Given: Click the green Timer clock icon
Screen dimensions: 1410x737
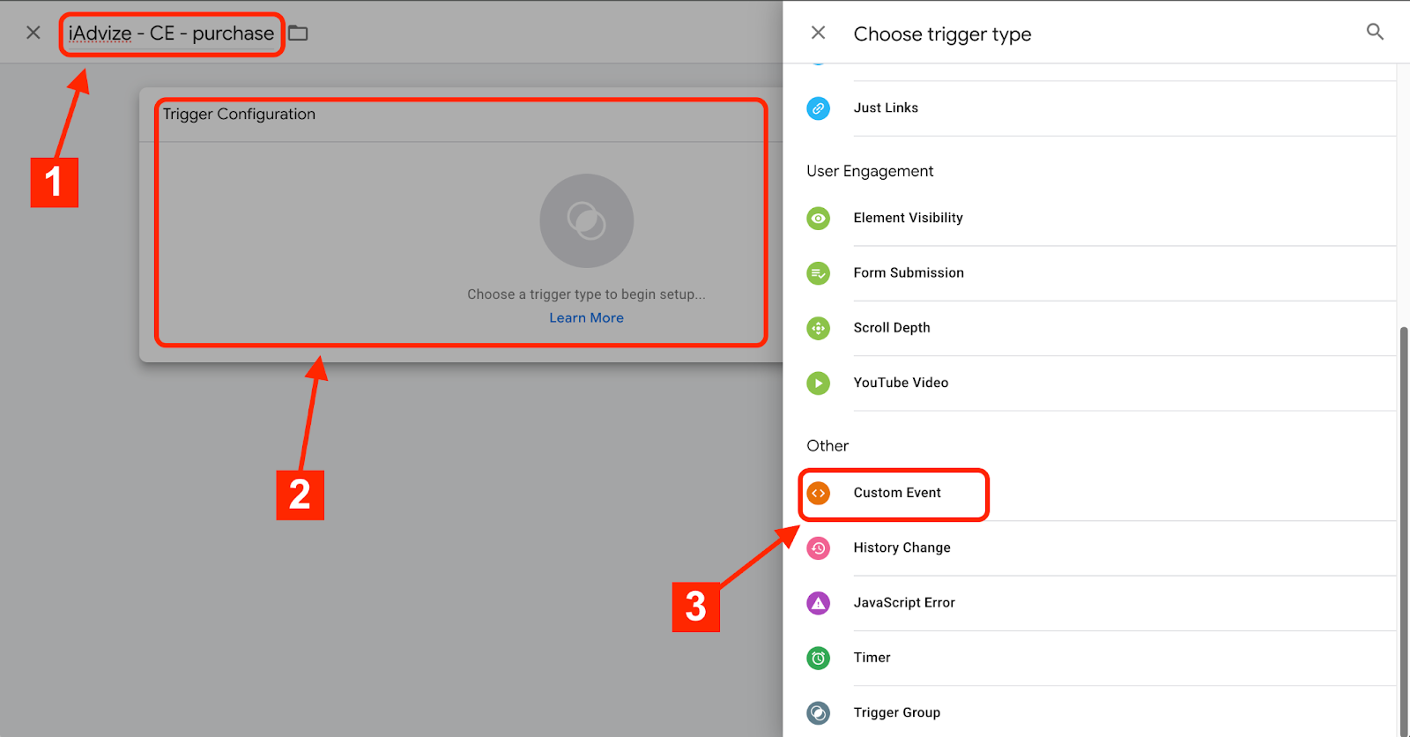Looking at the screenshot, I should 818,658.
